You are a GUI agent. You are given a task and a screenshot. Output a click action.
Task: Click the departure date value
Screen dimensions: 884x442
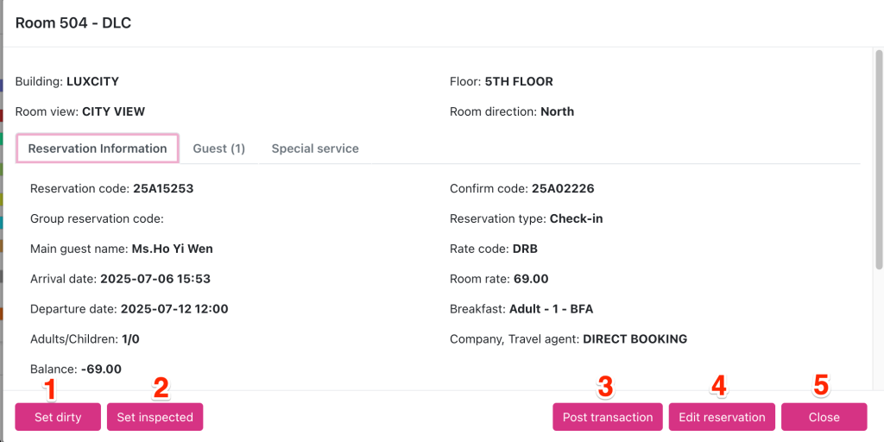[174, 309]
